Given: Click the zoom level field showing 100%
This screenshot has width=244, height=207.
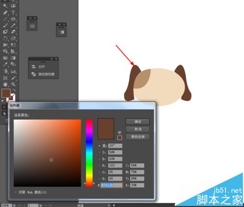Looking at the screenshot, I should [x=6, y=206].
